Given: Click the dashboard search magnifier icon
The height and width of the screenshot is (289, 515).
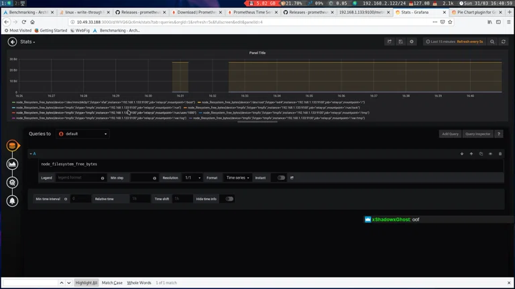Looking at the screenshot, I should (x=492, y=41).
